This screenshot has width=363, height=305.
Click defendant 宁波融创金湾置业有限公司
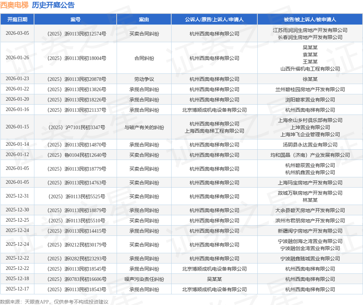[x=310, y=248]
